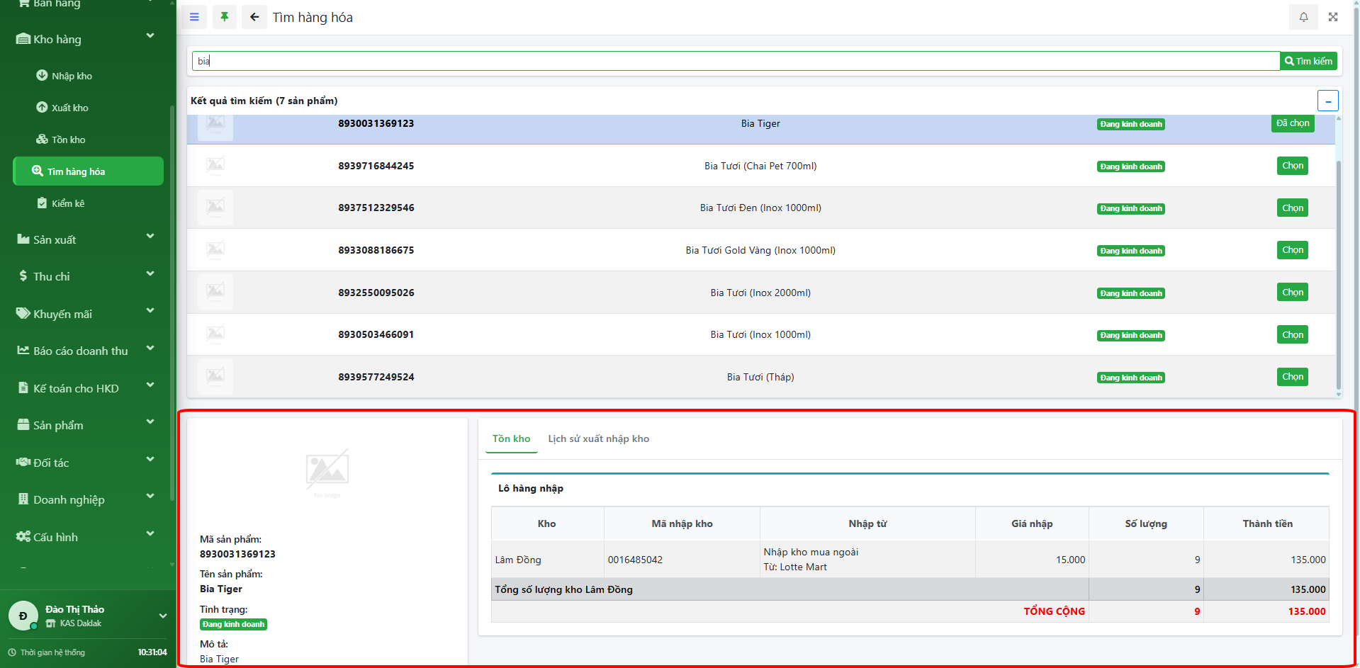Open the notification bell
Image resolution: width=1360 pixels, height=668 pixels.
click(x=1303, y=17)
